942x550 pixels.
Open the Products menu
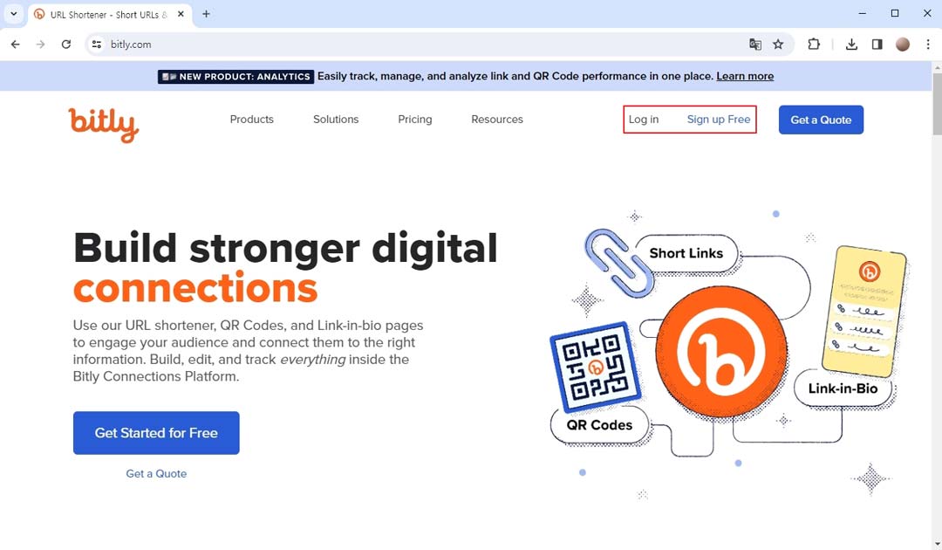[252, 120]
